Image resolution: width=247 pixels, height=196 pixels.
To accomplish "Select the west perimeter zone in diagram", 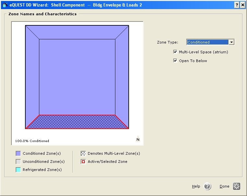I will 32,77.
